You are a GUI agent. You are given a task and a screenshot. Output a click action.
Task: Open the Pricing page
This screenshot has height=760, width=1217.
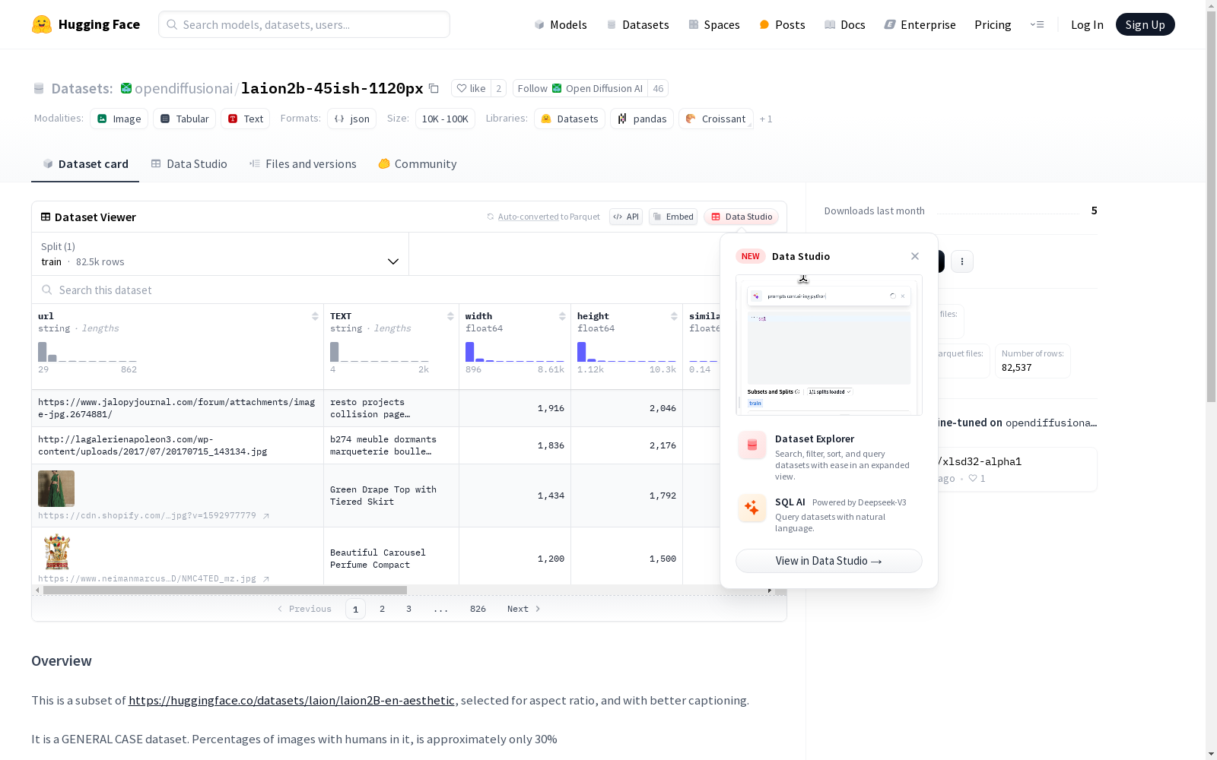(x=993, y=24)
